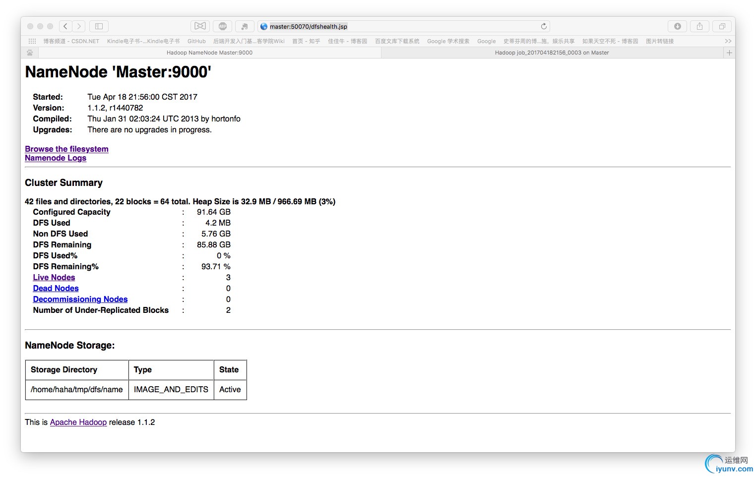Open the CSDN.NET bookmark
The height and width of the screenshot is (477, 756).
point(71,41)
